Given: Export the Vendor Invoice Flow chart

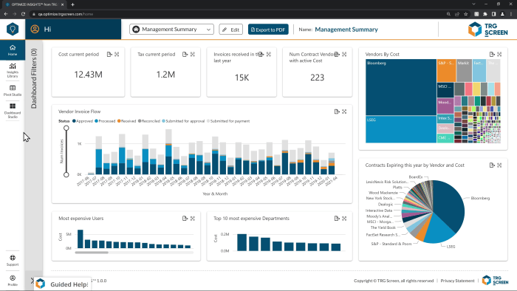Looking at the screenshot, I should [337, 112].
